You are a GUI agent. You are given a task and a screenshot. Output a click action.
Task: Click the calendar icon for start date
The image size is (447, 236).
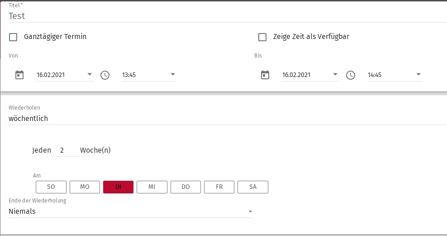19,75
